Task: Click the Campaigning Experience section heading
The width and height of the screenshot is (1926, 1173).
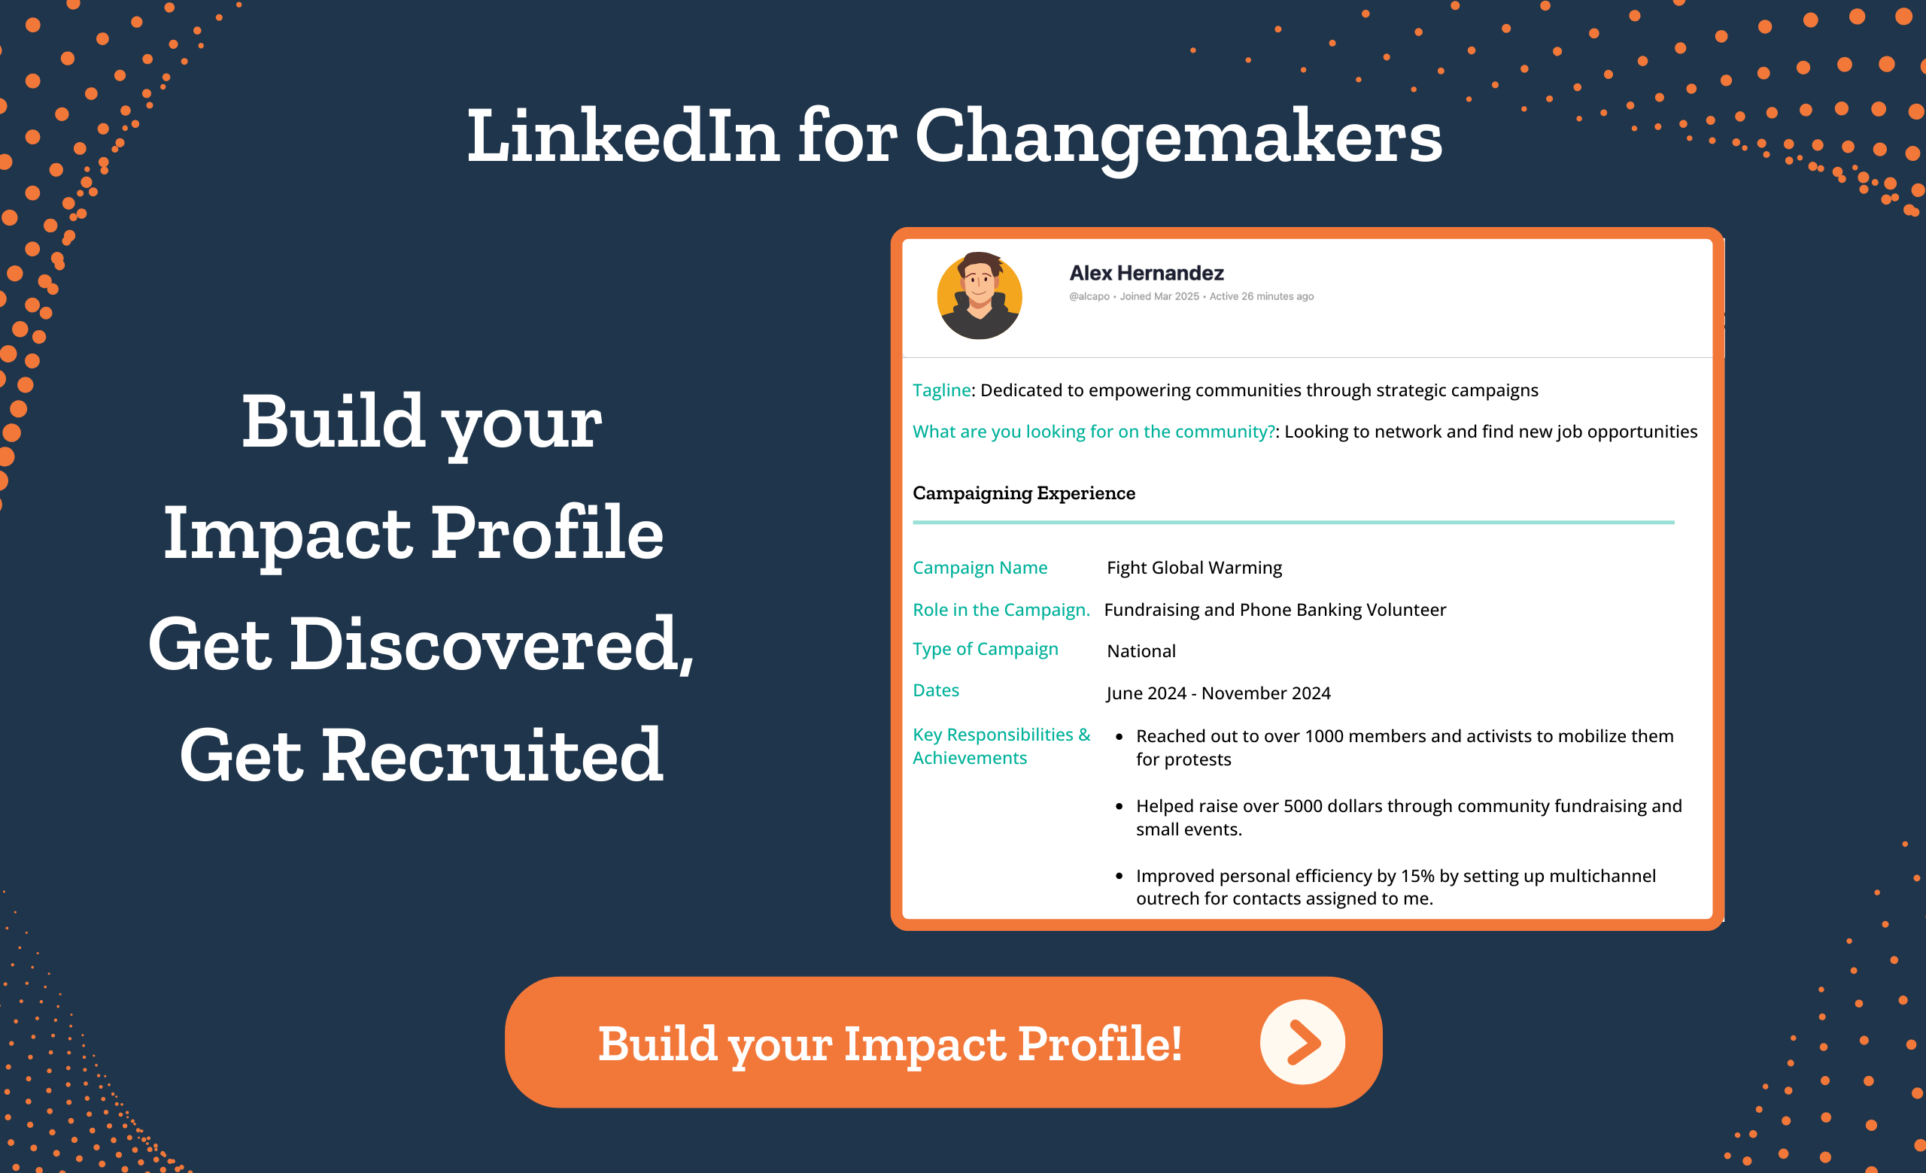Action: point(1023,493)
